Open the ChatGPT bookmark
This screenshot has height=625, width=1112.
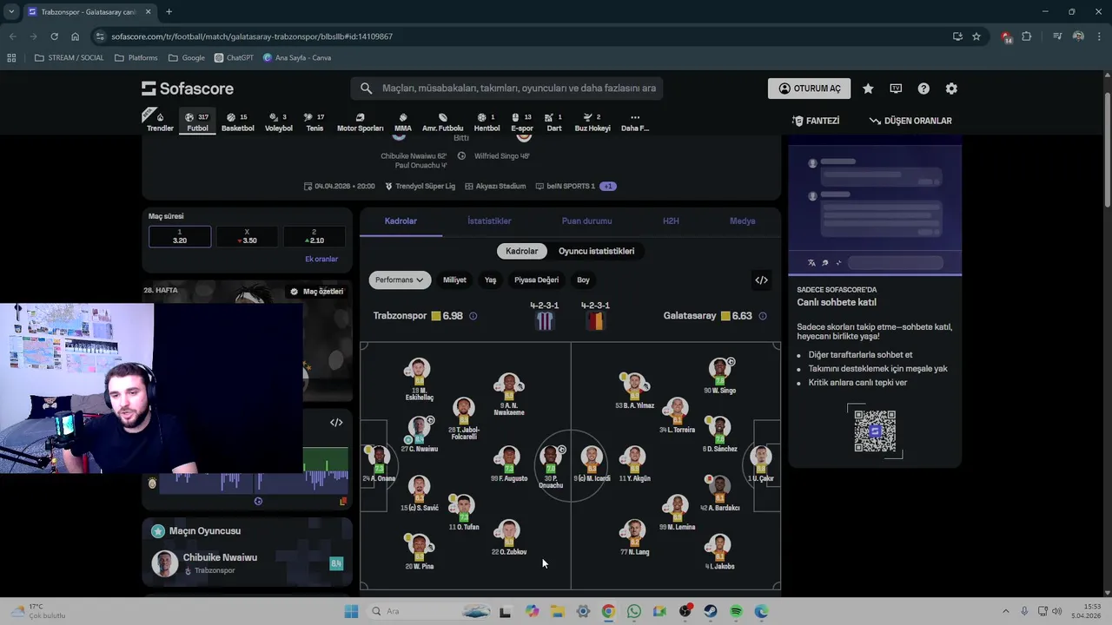tap(234, 58)
